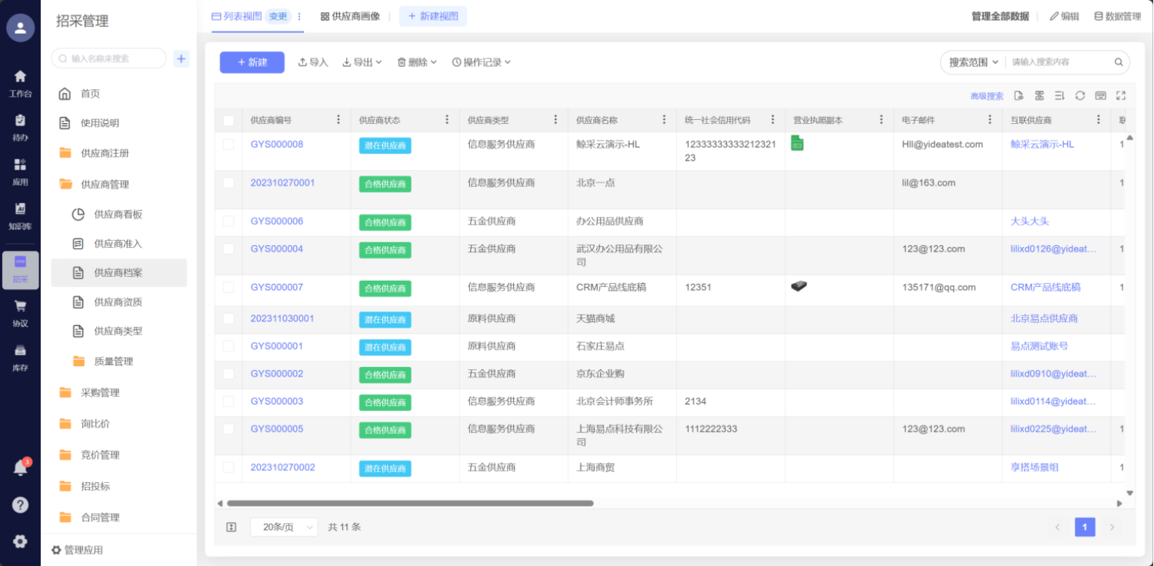Viewport: 1154px width, 566px height.
Task: Click the horizontal scrollbar under the table
Action: coord(409,504)
